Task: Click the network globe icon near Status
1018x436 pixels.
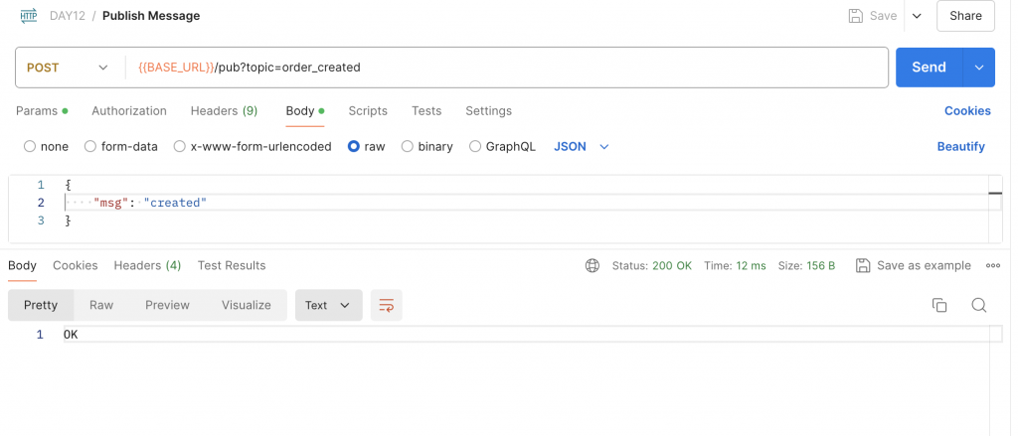Action: pyautogui.click(x=593, y=265)
